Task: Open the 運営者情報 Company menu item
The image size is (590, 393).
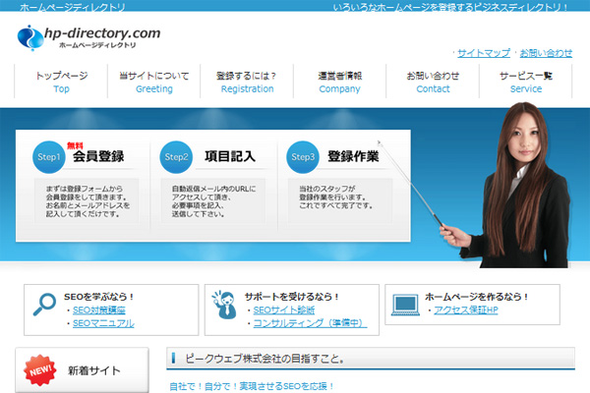Action: (x=339, y=82)
